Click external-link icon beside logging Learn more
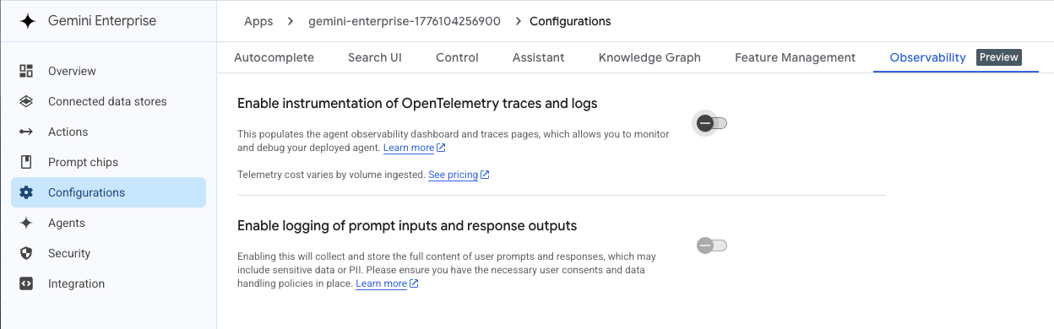 click(x=414, y=283)
